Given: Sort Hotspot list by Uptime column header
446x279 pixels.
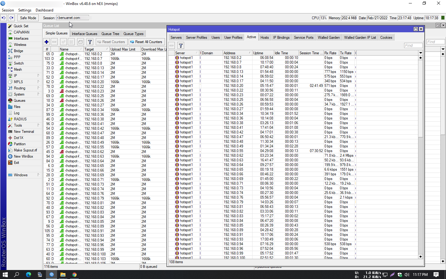Looking at the screenshot, I should coord(263,53).
